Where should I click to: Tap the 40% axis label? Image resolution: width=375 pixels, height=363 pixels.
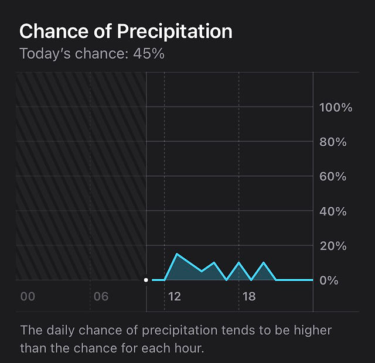tap(333, 211)
